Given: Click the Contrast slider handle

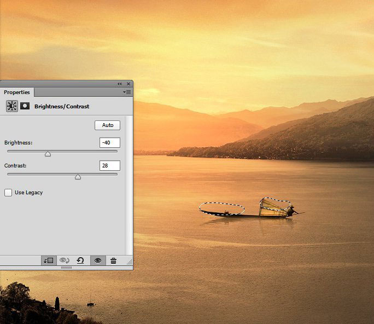Looking at the screenshot, I should pyautogui.click(x=78, y=177).
